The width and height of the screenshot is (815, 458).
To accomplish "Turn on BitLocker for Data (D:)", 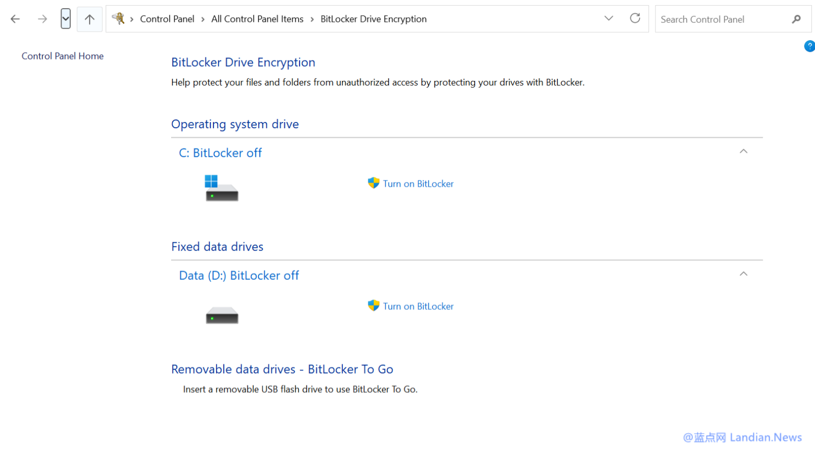I will point(418,306).
